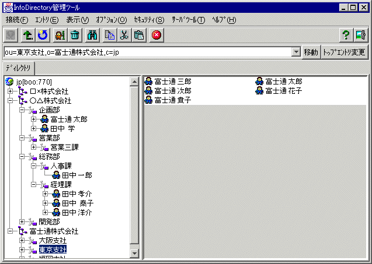Select the 企画部 tree label

click(49, 110)
